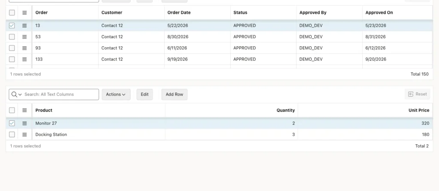Check the Docking Station row checkbox
Viewport: 439px width, 191px height.
pyautogui.click(x=12, y=134)
